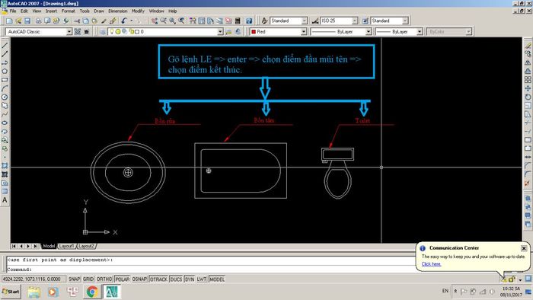Select the Erase tool in Modify toolbar
Screen dimensions: 533x300
tap(528, 45)
